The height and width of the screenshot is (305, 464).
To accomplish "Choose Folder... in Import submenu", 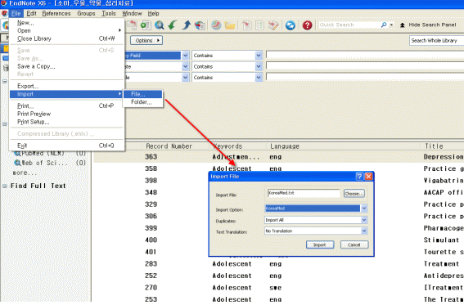I will point(143,102).
